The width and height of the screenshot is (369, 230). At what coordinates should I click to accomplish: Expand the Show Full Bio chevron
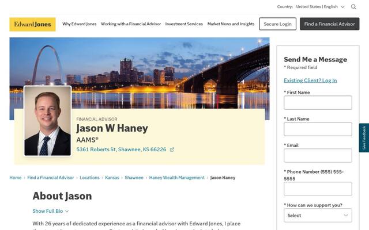tap(67, 211)
